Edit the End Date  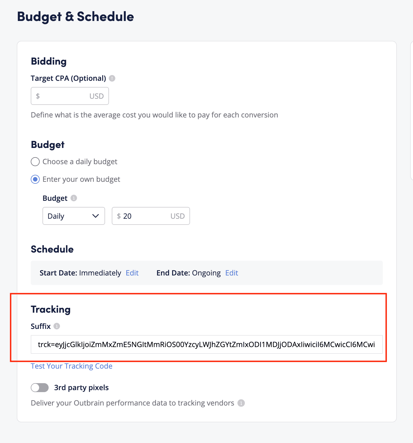[232, 273]
